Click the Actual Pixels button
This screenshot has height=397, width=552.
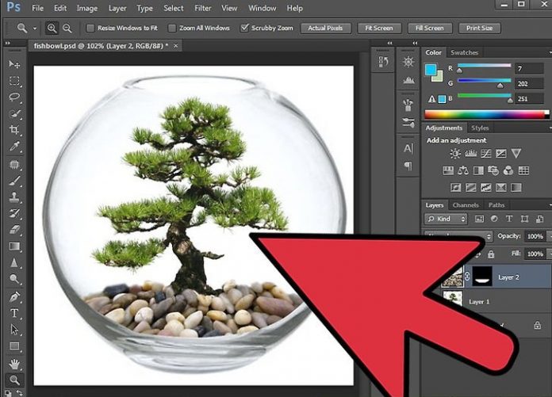[325, 28]
